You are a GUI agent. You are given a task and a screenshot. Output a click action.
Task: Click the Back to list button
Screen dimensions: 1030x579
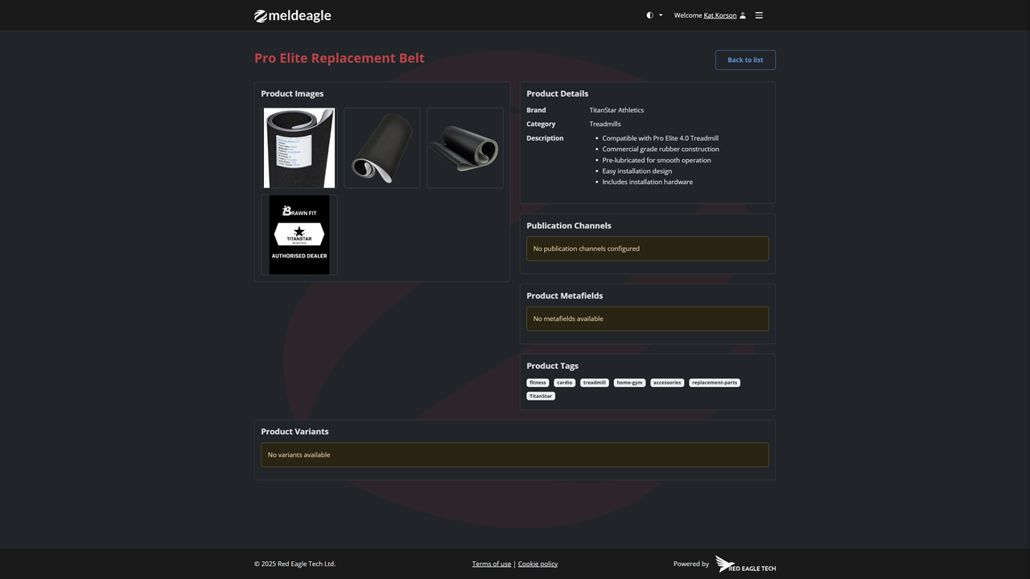pyautogui.click(x=745, y=60)
